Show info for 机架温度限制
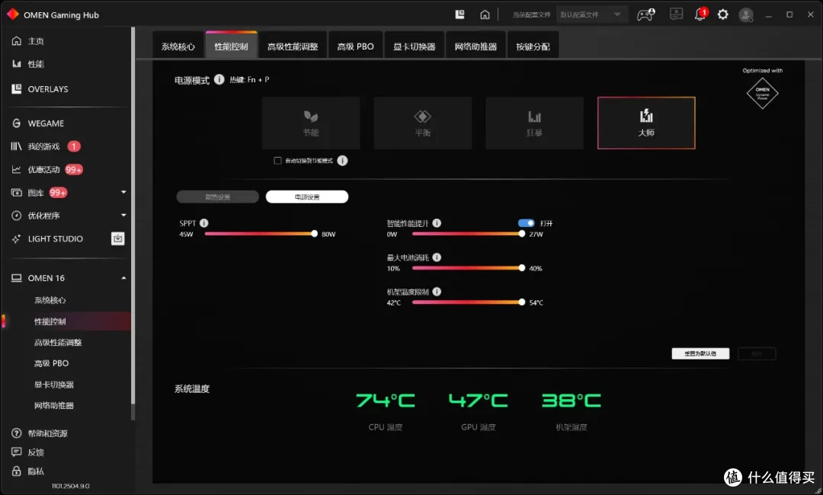This screenshot has width=823, height=495. click(437, 292)
